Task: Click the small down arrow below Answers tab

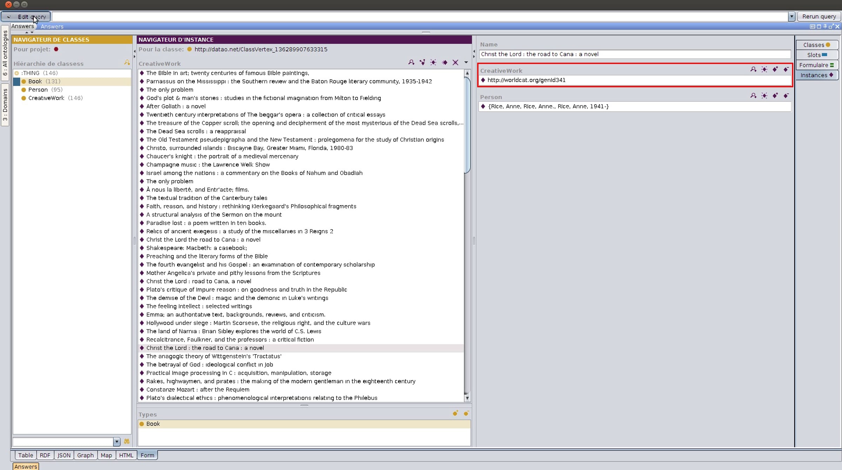Action: pyautogui.click(x=32, y=32)
